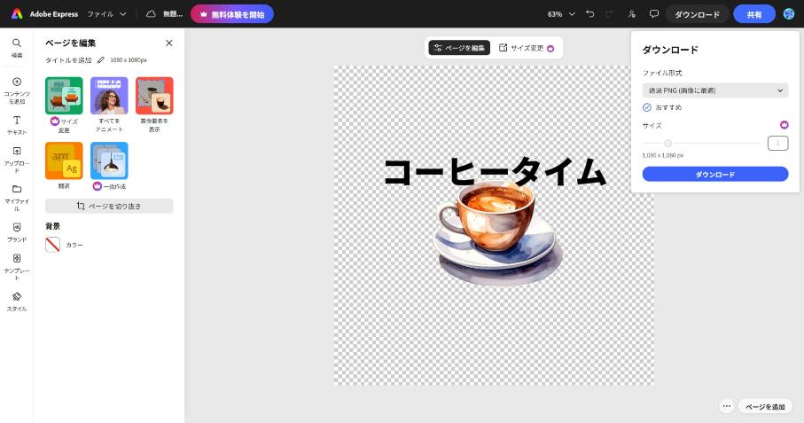This screenshot has height=423, width=804.
Task: Click the ページを追加 add page button
Action: point(765,406)
